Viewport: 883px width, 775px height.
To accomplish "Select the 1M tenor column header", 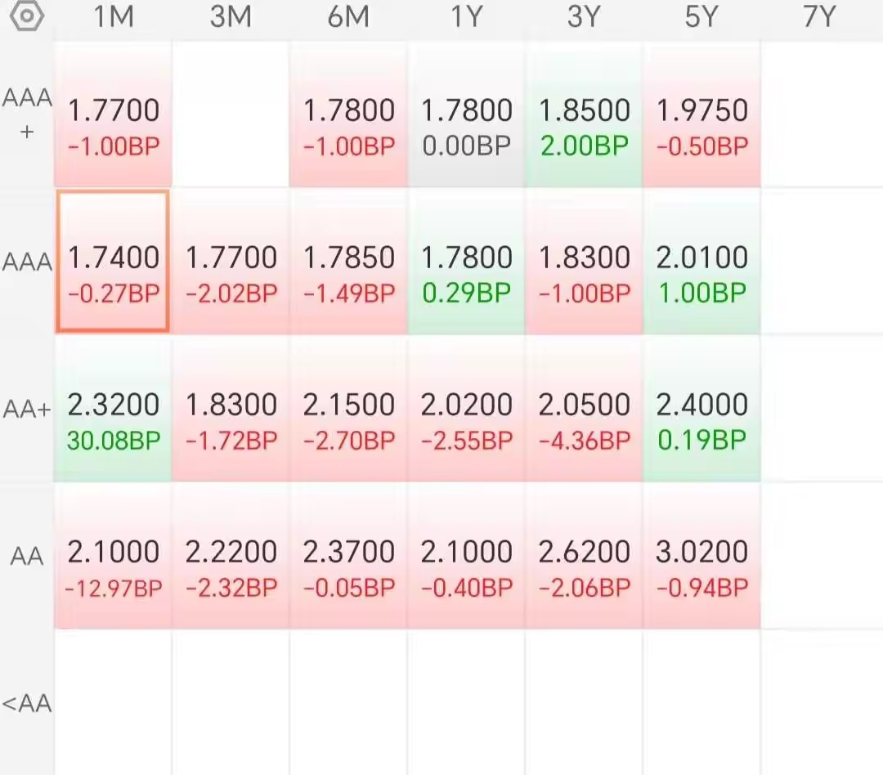I will click(113, 16).
